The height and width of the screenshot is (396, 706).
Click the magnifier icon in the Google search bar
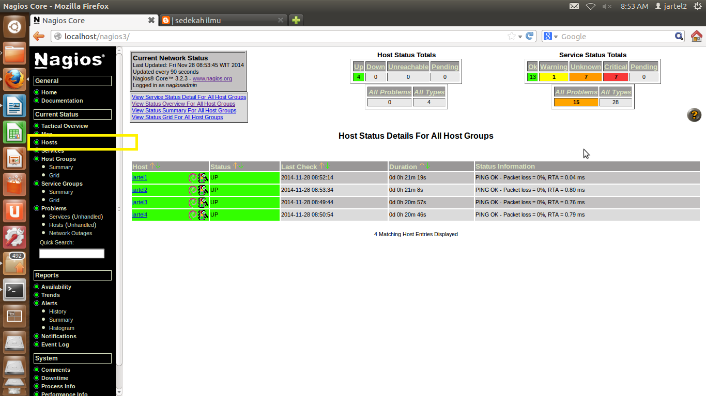click(679, 36)
